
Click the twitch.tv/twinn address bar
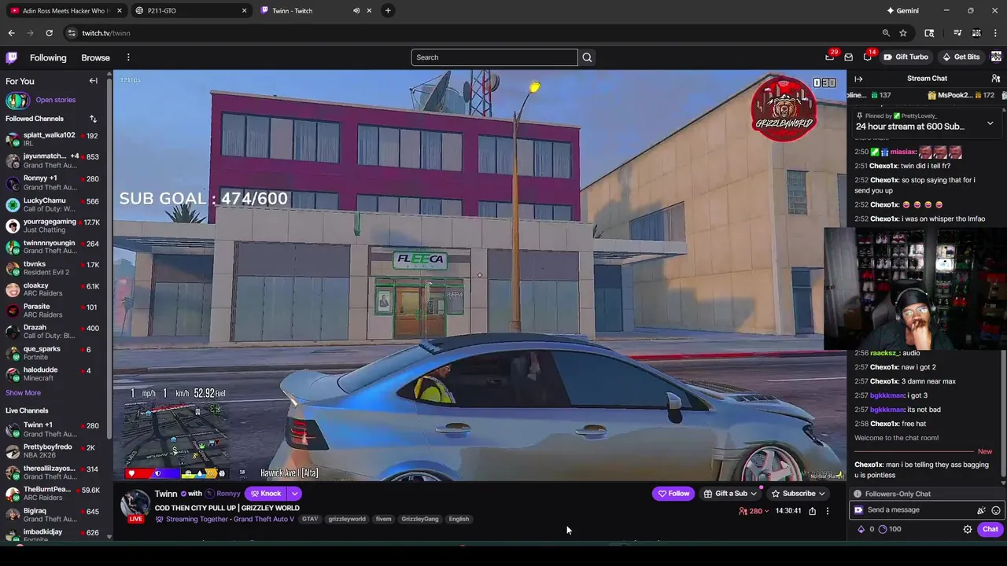[472, 33]
